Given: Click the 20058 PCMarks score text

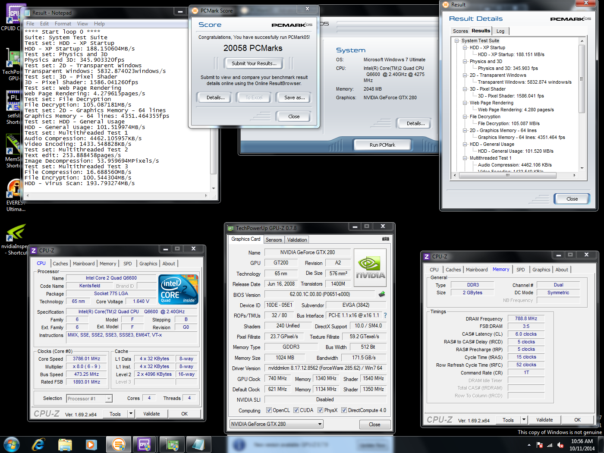Looking at the screenshot, I should [x=253, y=48].
